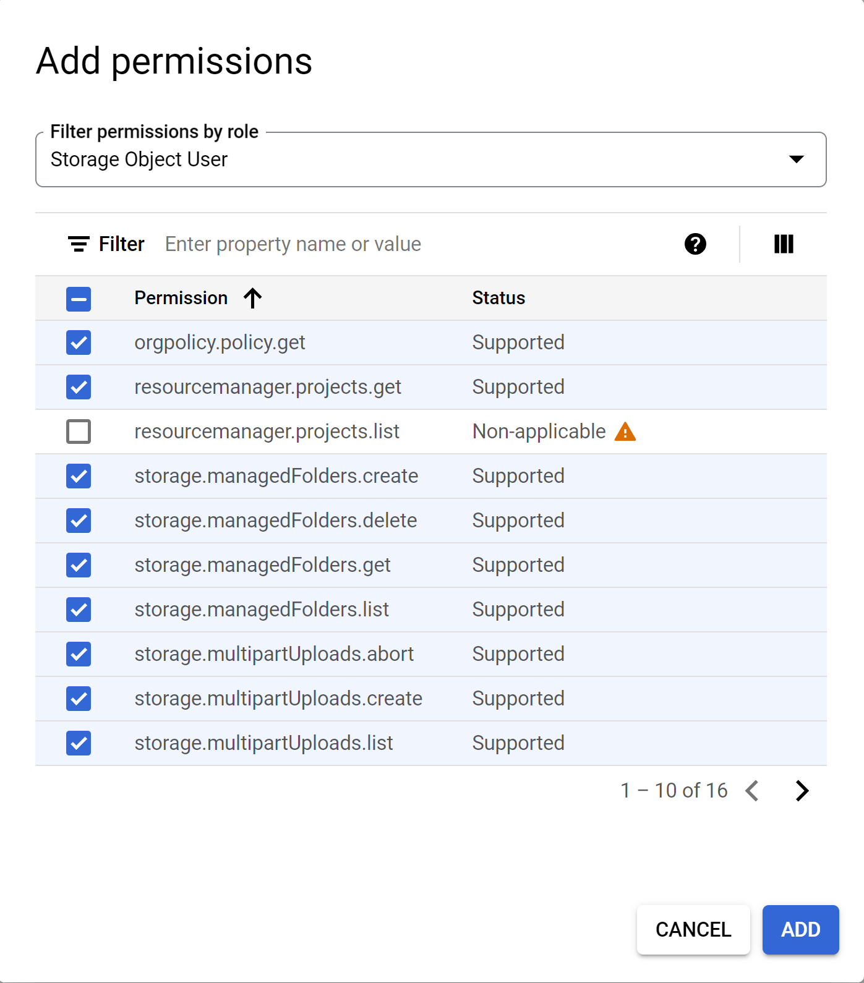This screenshot has width=864, height=983.
Task: Click the Filter list icon
Action: point(79,244)
